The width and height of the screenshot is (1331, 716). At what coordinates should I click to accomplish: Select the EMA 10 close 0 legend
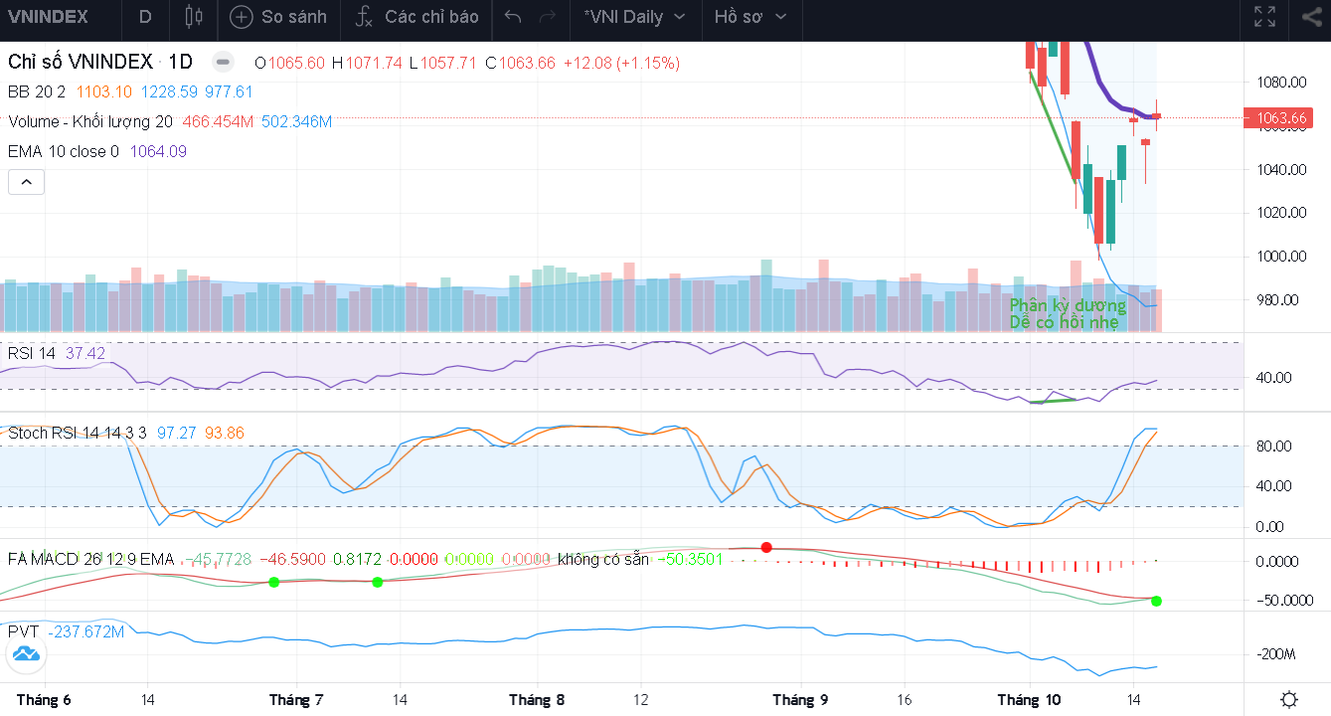[64, 151]
